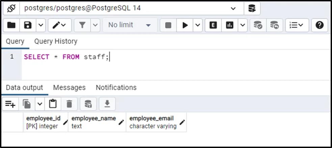The height and width of the screenshot is (148, 332).
Task: Open a new query tool
Action: (x=252, y=8)
